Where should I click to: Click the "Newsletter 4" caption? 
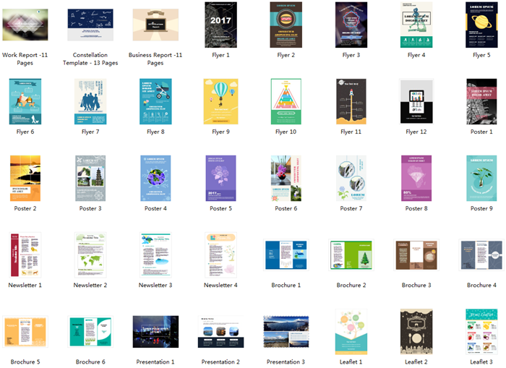220,285
